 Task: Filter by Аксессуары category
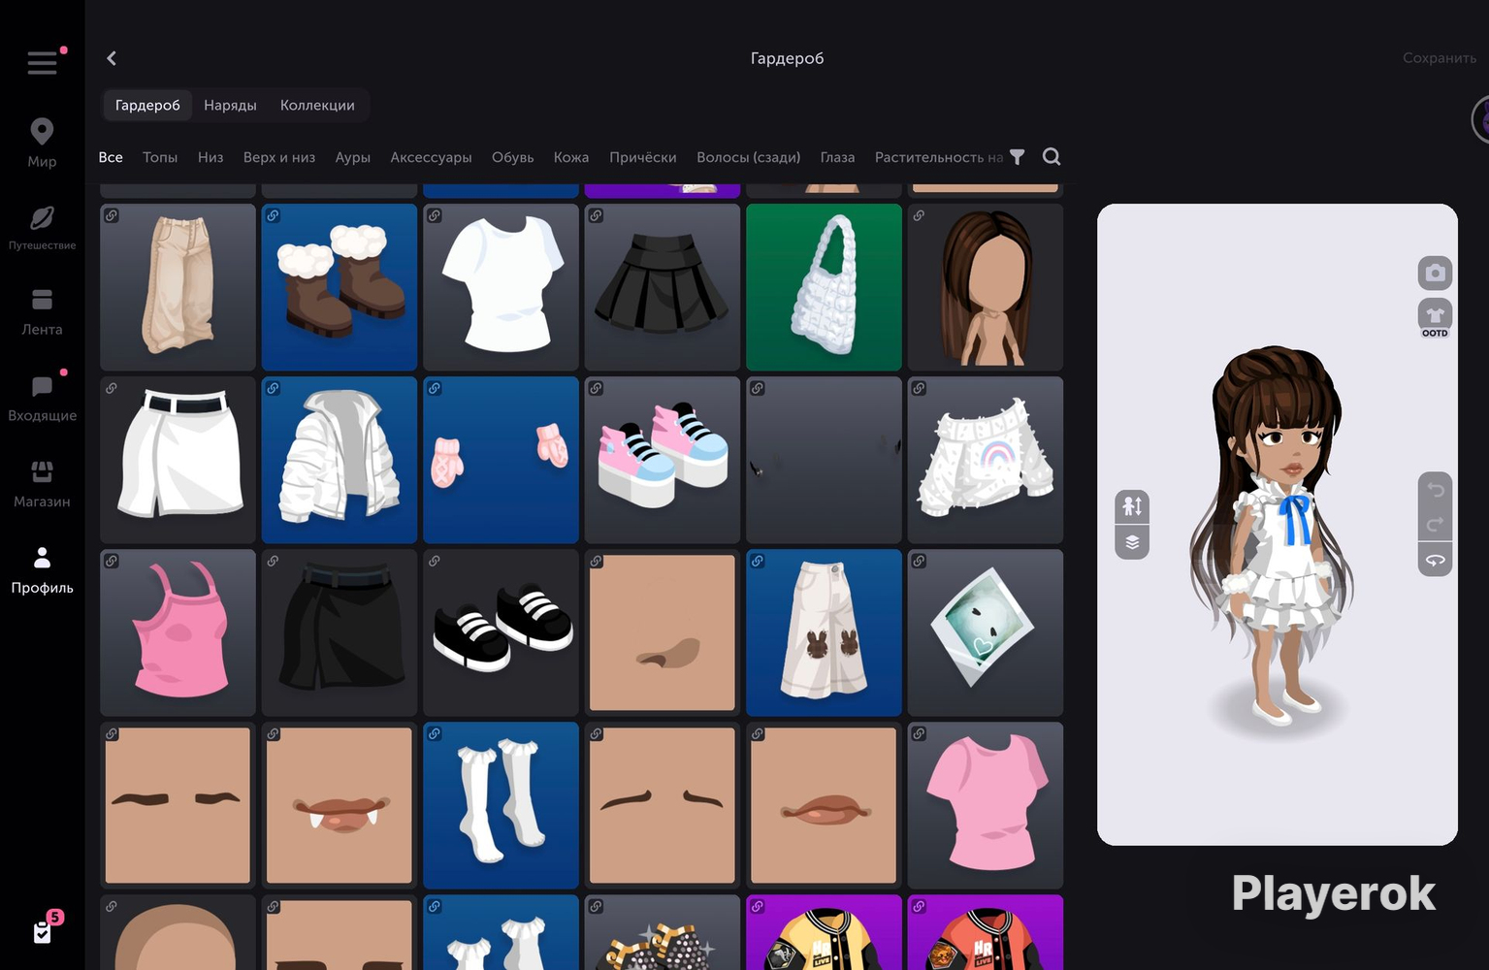pyautogui.click(x=431, y=157)
